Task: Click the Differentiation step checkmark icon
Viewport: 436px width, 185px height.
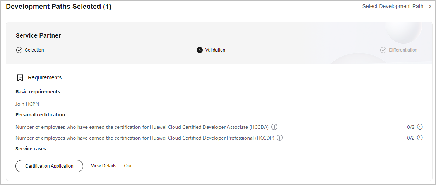Action: click(x=383, y=50)
